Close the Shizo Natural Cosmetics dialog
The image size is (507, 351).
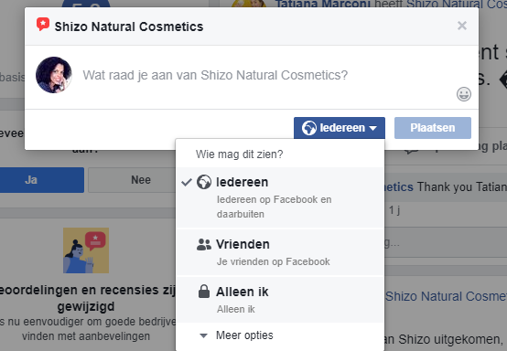(462, 26)
